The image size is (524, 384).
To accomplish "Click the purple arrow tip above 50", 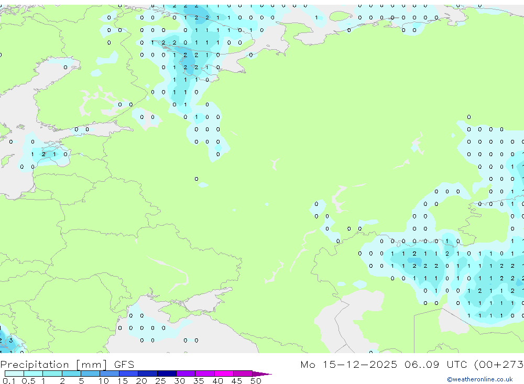I will click(x=261, y=374).
